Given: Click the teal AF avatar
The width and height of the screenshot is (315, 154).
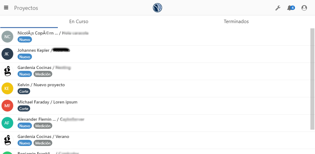Looking at the screenshot, I should 7,123.
